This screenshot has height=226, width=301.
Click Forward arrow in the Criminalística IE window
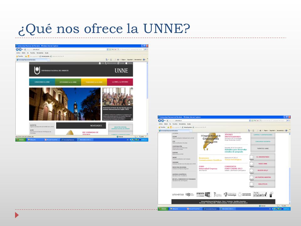pyautogui.click(x=162, y=121)
